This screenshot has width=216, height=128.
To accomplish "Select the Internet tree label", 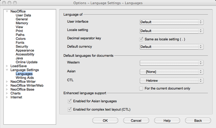I will pos(16,97).
